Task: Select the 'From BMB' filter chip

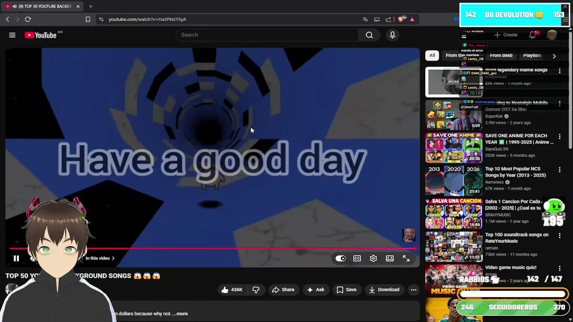Action: (x=501, y=55)
